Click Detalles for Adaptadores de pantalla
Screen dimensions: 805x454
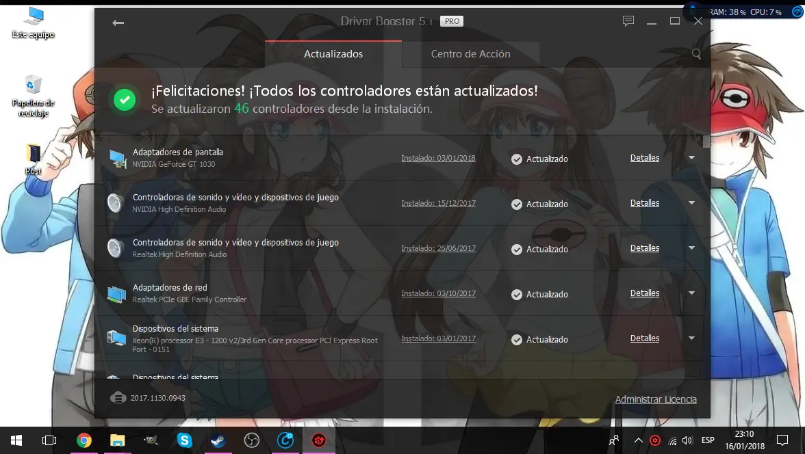[x=644, y=157]
